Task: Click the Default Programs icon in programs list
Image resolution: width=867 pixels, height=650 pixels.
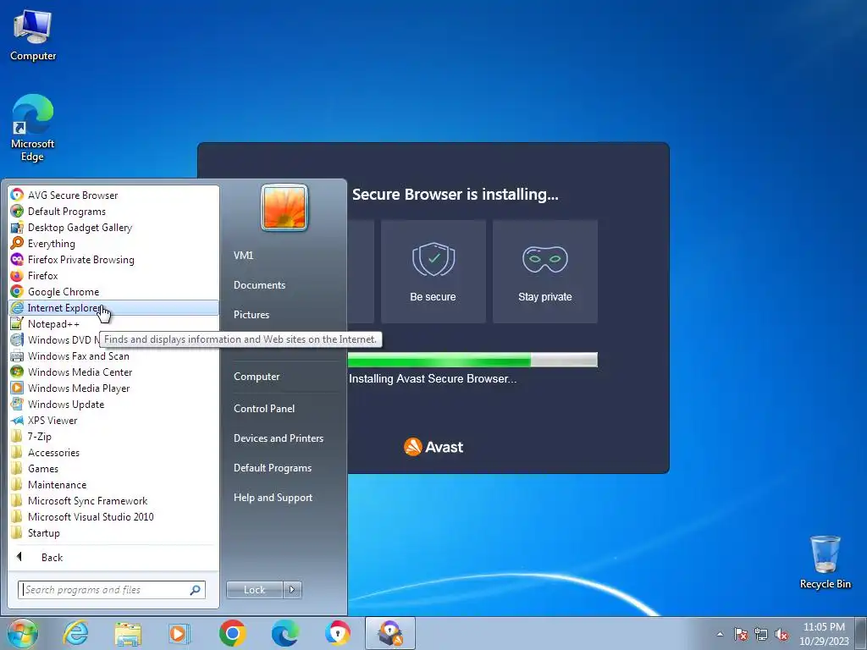Action: tap(17, 211)
